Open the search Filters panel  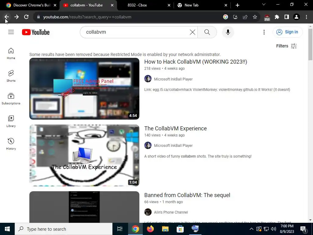[286, 46]
